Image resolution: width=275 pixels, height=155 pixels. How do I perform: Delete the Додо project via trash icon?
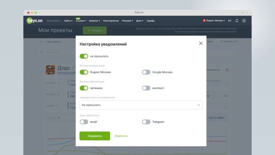point(227,70)
